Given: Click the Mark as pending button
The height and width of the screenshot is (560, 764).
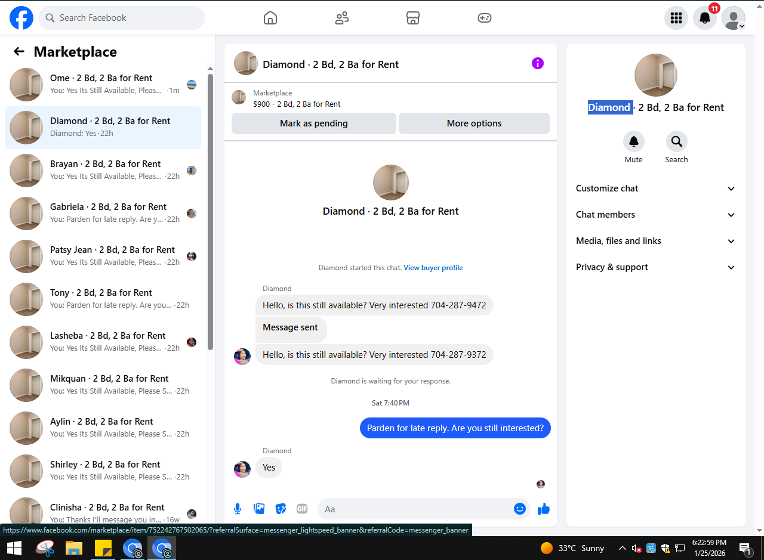Looking at the screenshot, I should [314, 123].
